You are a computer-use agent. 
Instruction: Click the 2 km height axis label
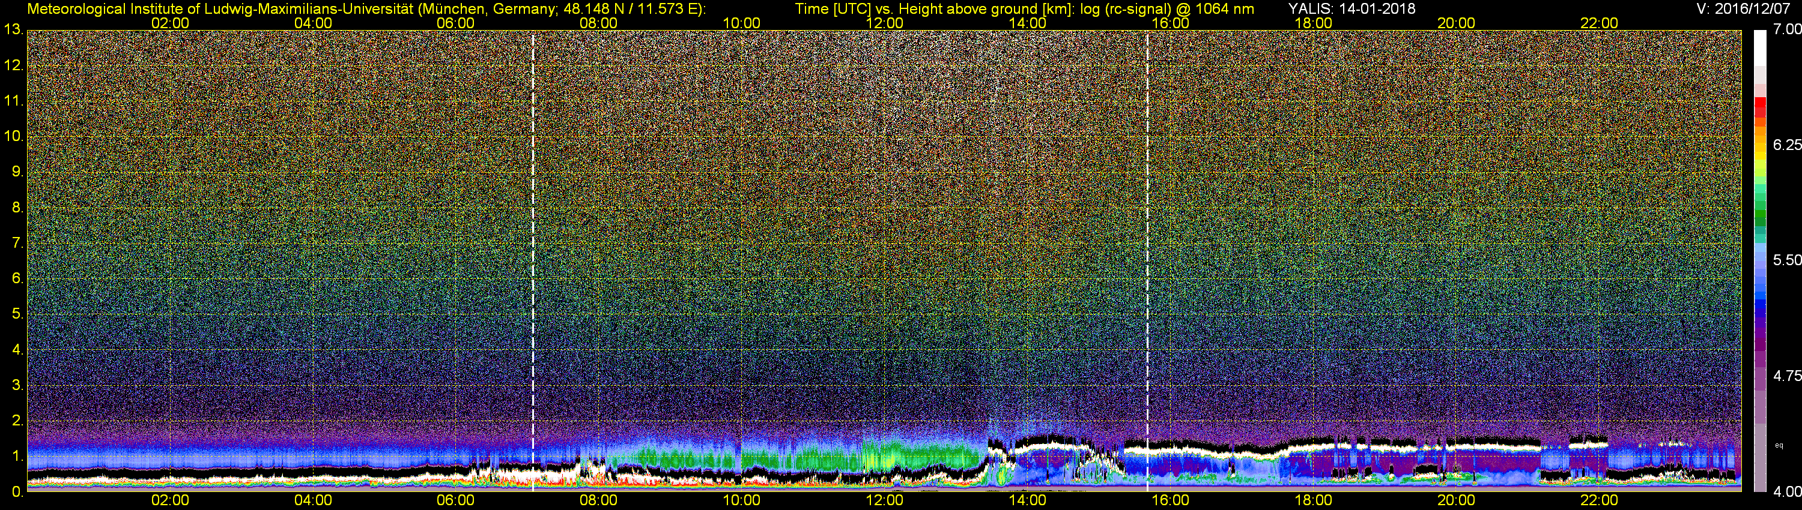point(17,421)
